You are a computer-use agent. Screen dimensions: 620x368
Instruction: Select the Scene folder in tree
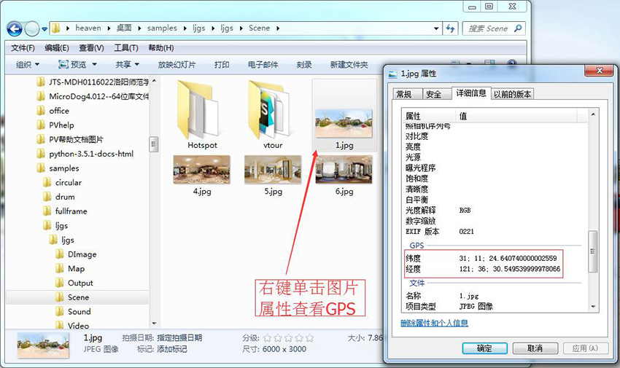pyautogui.click(x=78, y=297)
